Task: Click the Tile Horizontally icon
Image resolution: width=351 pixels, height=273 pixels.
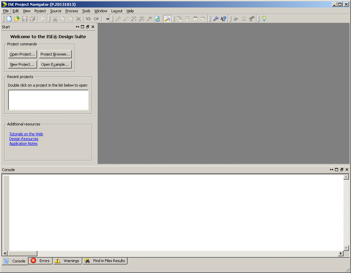Action: pos(188,19)
